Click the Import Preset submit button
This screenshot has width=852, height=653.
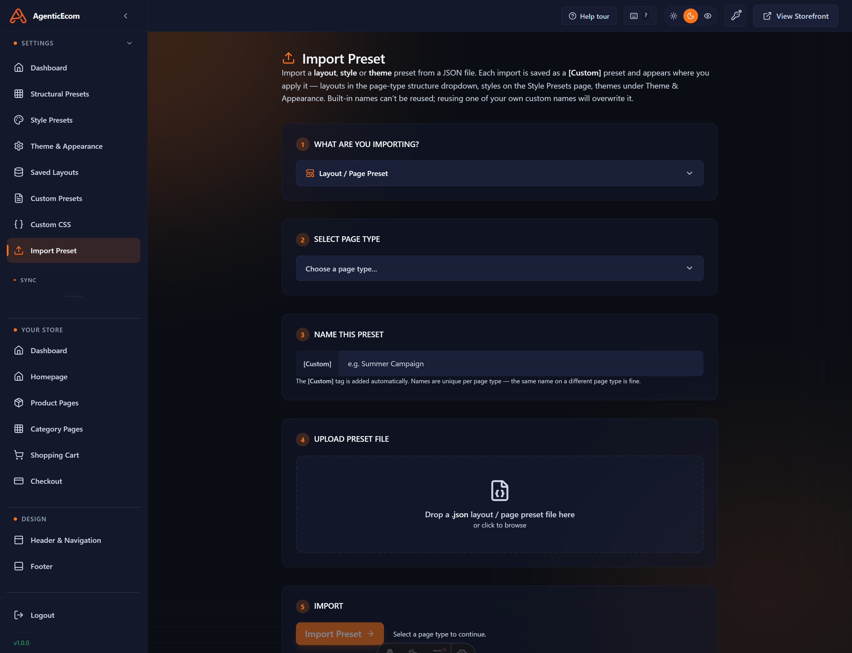339,634
